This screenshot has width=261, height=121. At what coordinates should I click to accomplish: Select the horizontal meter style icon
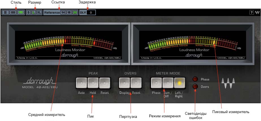point(13,12)
